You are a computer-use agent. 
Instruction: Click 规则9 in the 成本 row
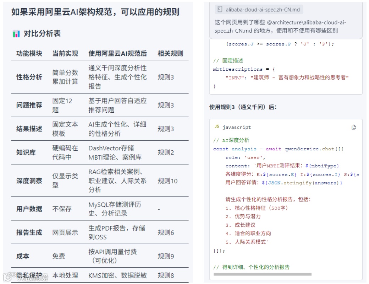(166, 256)
